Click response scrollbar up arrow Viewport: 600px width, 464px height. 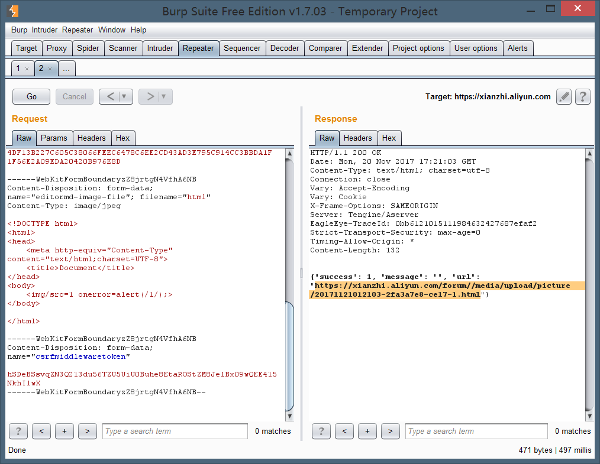[590, 153]
